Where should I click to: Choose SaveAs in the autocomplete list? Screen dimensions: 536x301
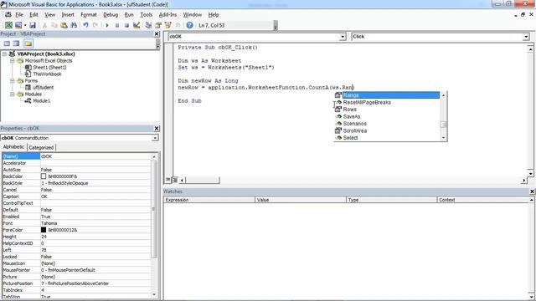[x=387, y=116]
